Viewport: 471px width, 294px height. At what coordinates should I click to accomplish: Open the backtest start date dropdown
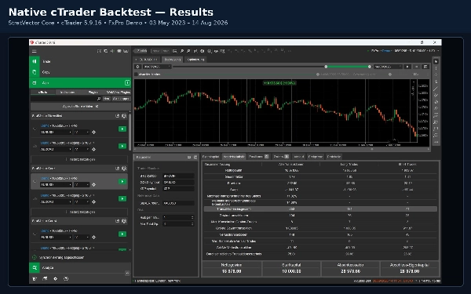157,67
